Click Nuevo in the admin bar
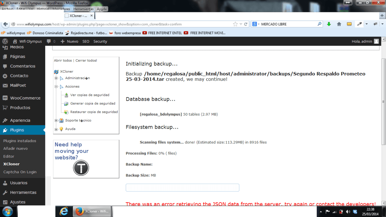This screenshot has height=217, width=386. [x=69, y=41]
